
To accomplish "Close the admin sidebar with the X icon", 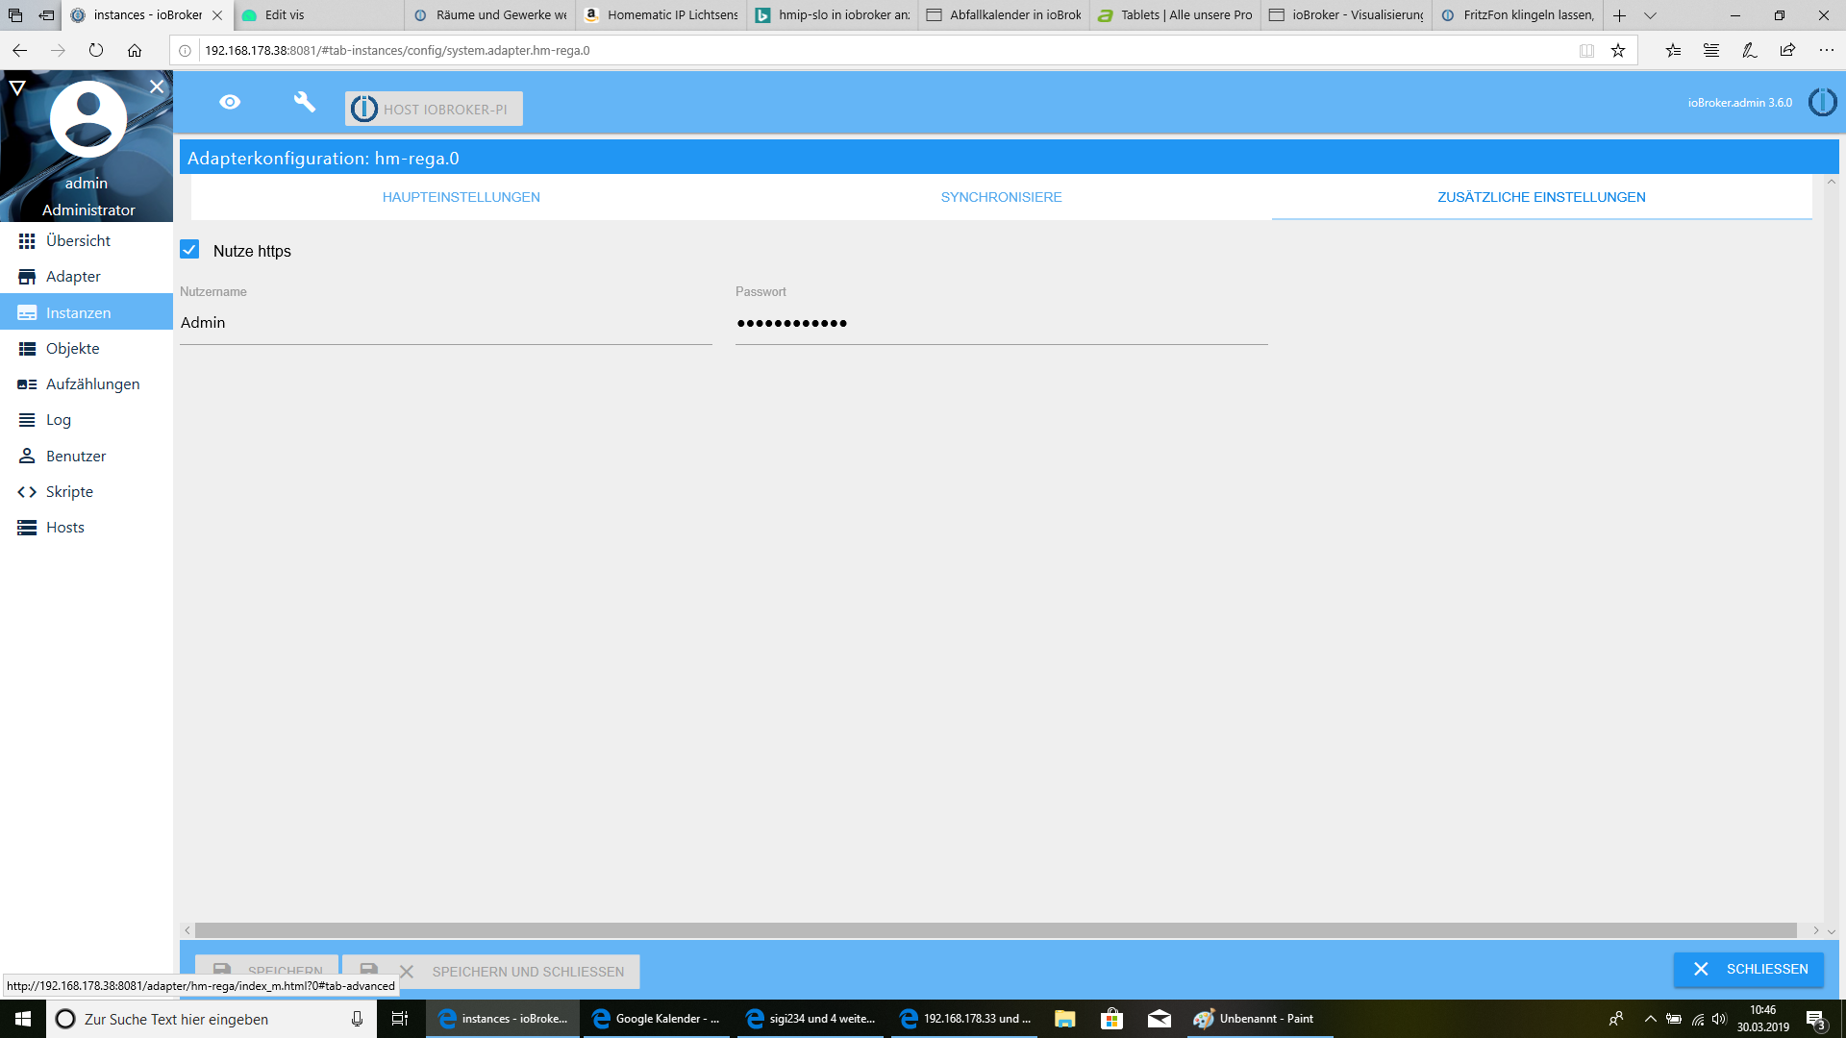I will pyautogui.click(x=157, y=86).
